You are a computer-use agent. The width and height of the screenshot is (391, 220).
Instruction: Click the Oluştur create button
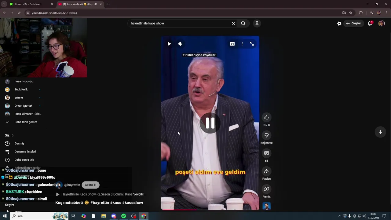(x=353, y=24)
